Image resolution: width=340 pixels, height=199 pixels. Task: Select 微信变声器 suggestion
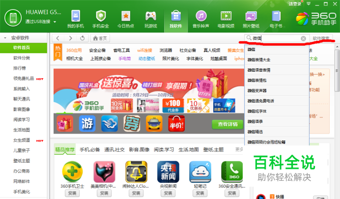click(x=277, y=90)
